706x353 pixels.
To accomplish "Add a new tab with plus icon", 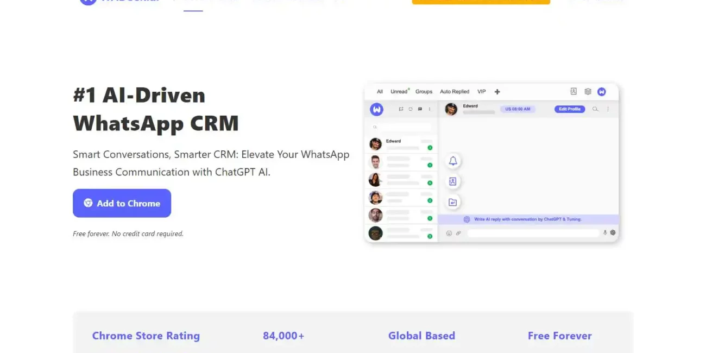I will 497,92.
